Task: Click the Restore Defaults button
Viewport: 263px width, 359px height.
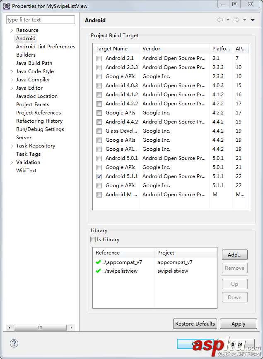Action: tap(195, 323)
